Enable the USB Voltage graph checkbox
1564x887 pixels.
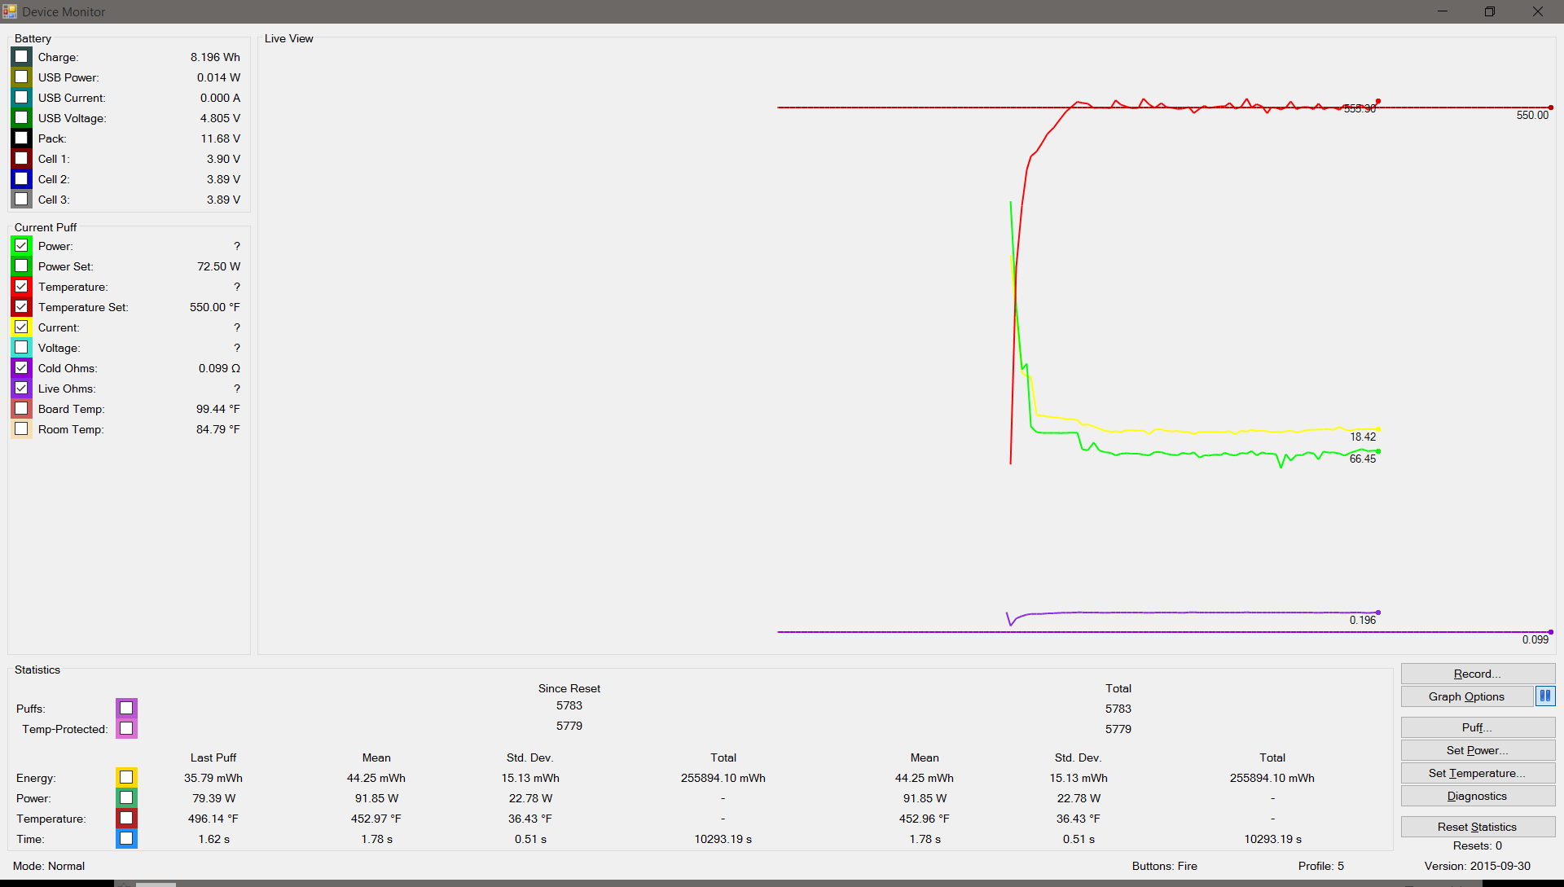click(x=22, y=118)
